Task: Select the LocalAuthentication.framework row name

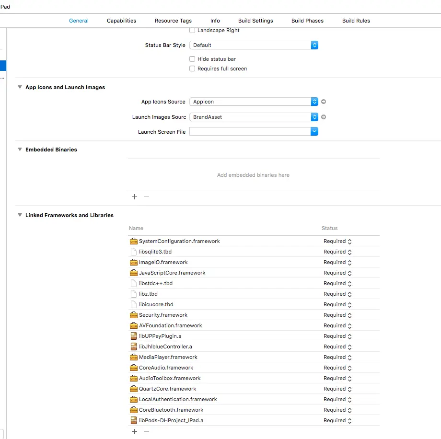Action: coord(178,399)
